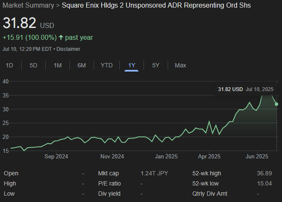The height and width of the screenshot is (202, 282).
Task: Click the Apr 2025 axis label
Action: tap(209, 156)
